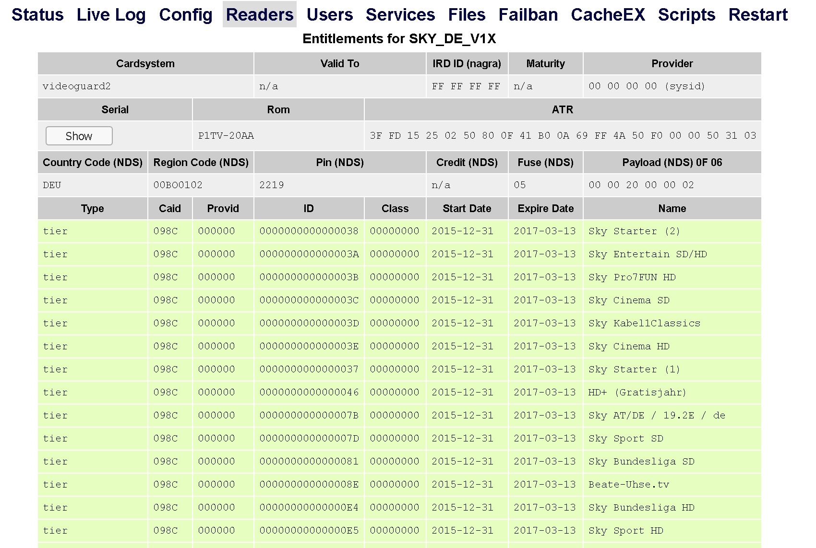This screenshot has height=548, width=816.
Task: Click the 00 00 00 00 (sysid) value
Action: coord(647,86)
